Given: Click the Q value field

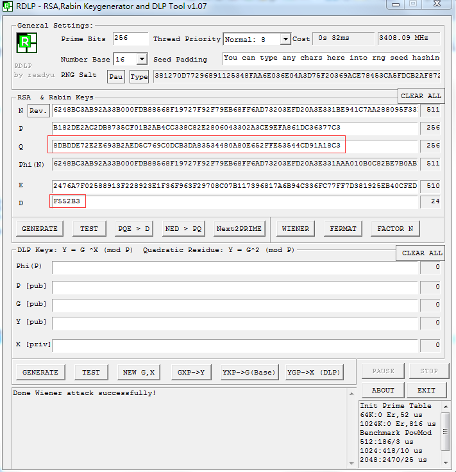Looking at the screenshot, I should tap(235, 146).
